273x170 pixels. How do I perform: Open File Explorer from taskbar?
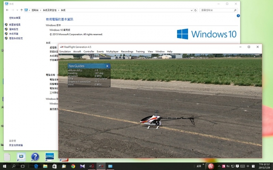[45, 166]
